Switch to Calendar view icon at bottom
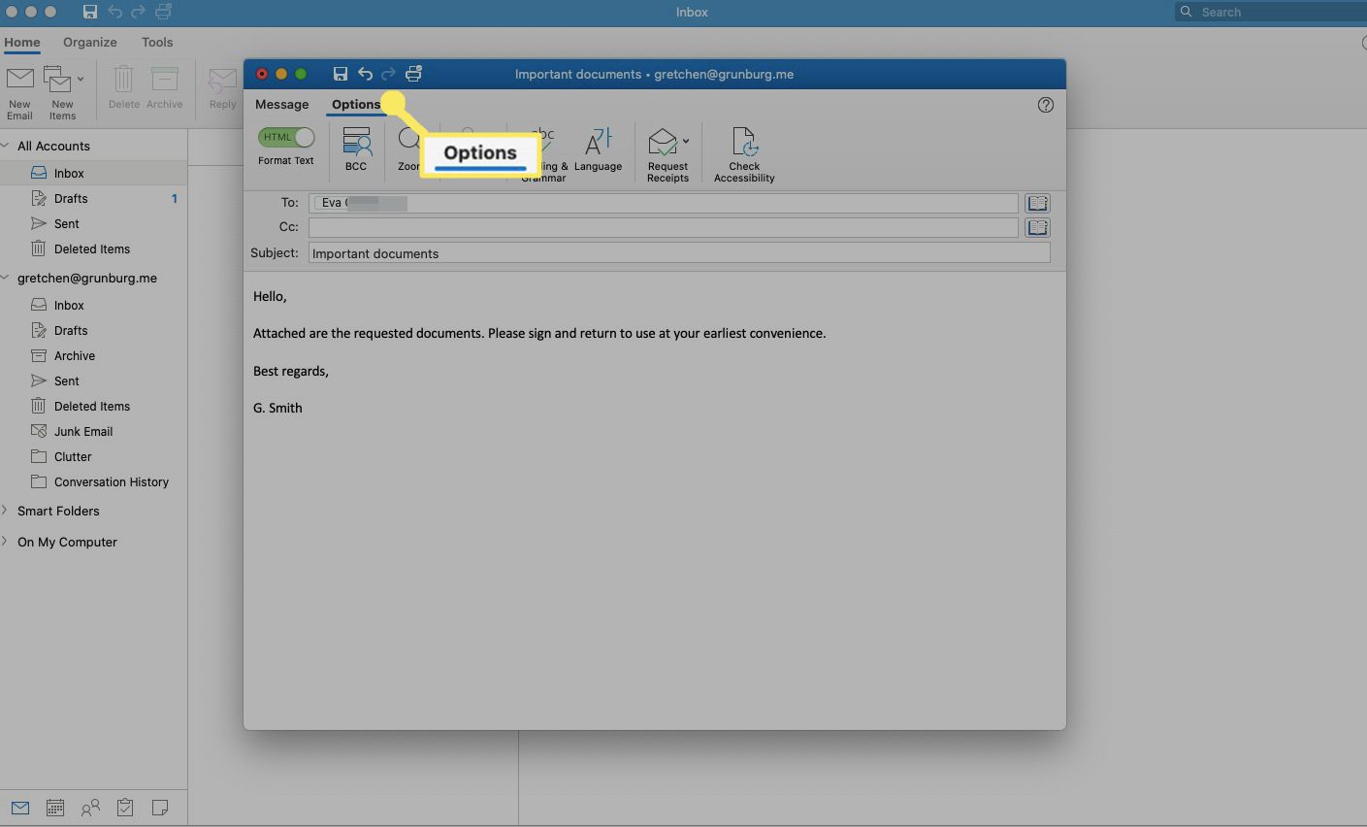 [55, 808]
